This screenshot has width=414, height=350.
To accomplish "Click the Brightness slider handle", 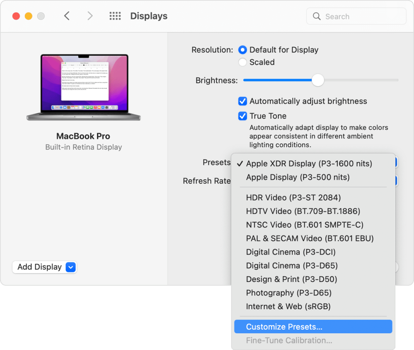I will (x=318, y=80).
